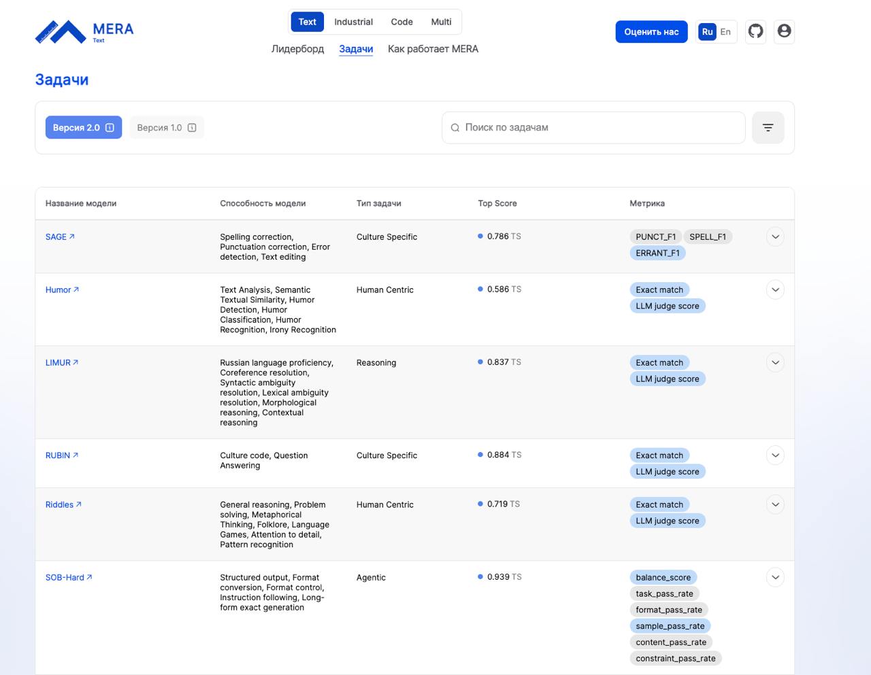Expand the SOB-Hard row details
Viewport: 871px width, 675px height.
point(775,577)
